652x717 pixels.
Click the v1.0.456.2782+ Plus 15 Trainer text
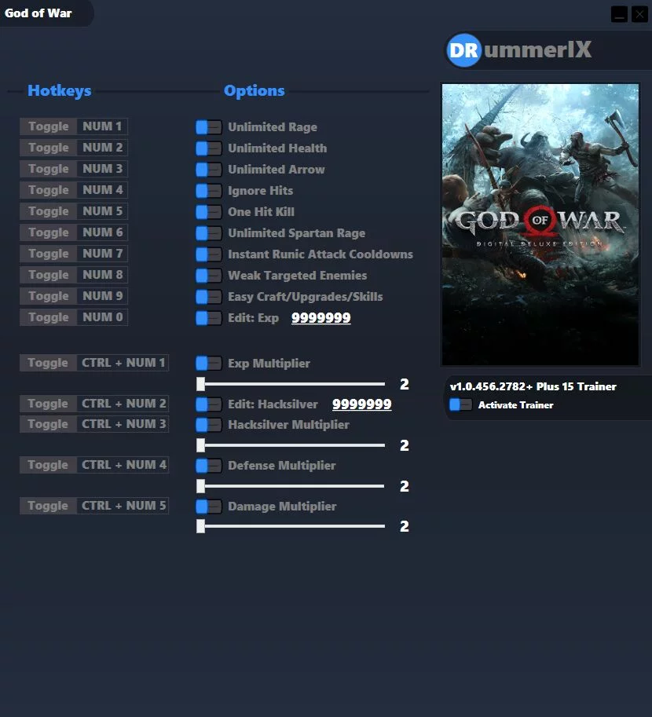click(533, 386)
